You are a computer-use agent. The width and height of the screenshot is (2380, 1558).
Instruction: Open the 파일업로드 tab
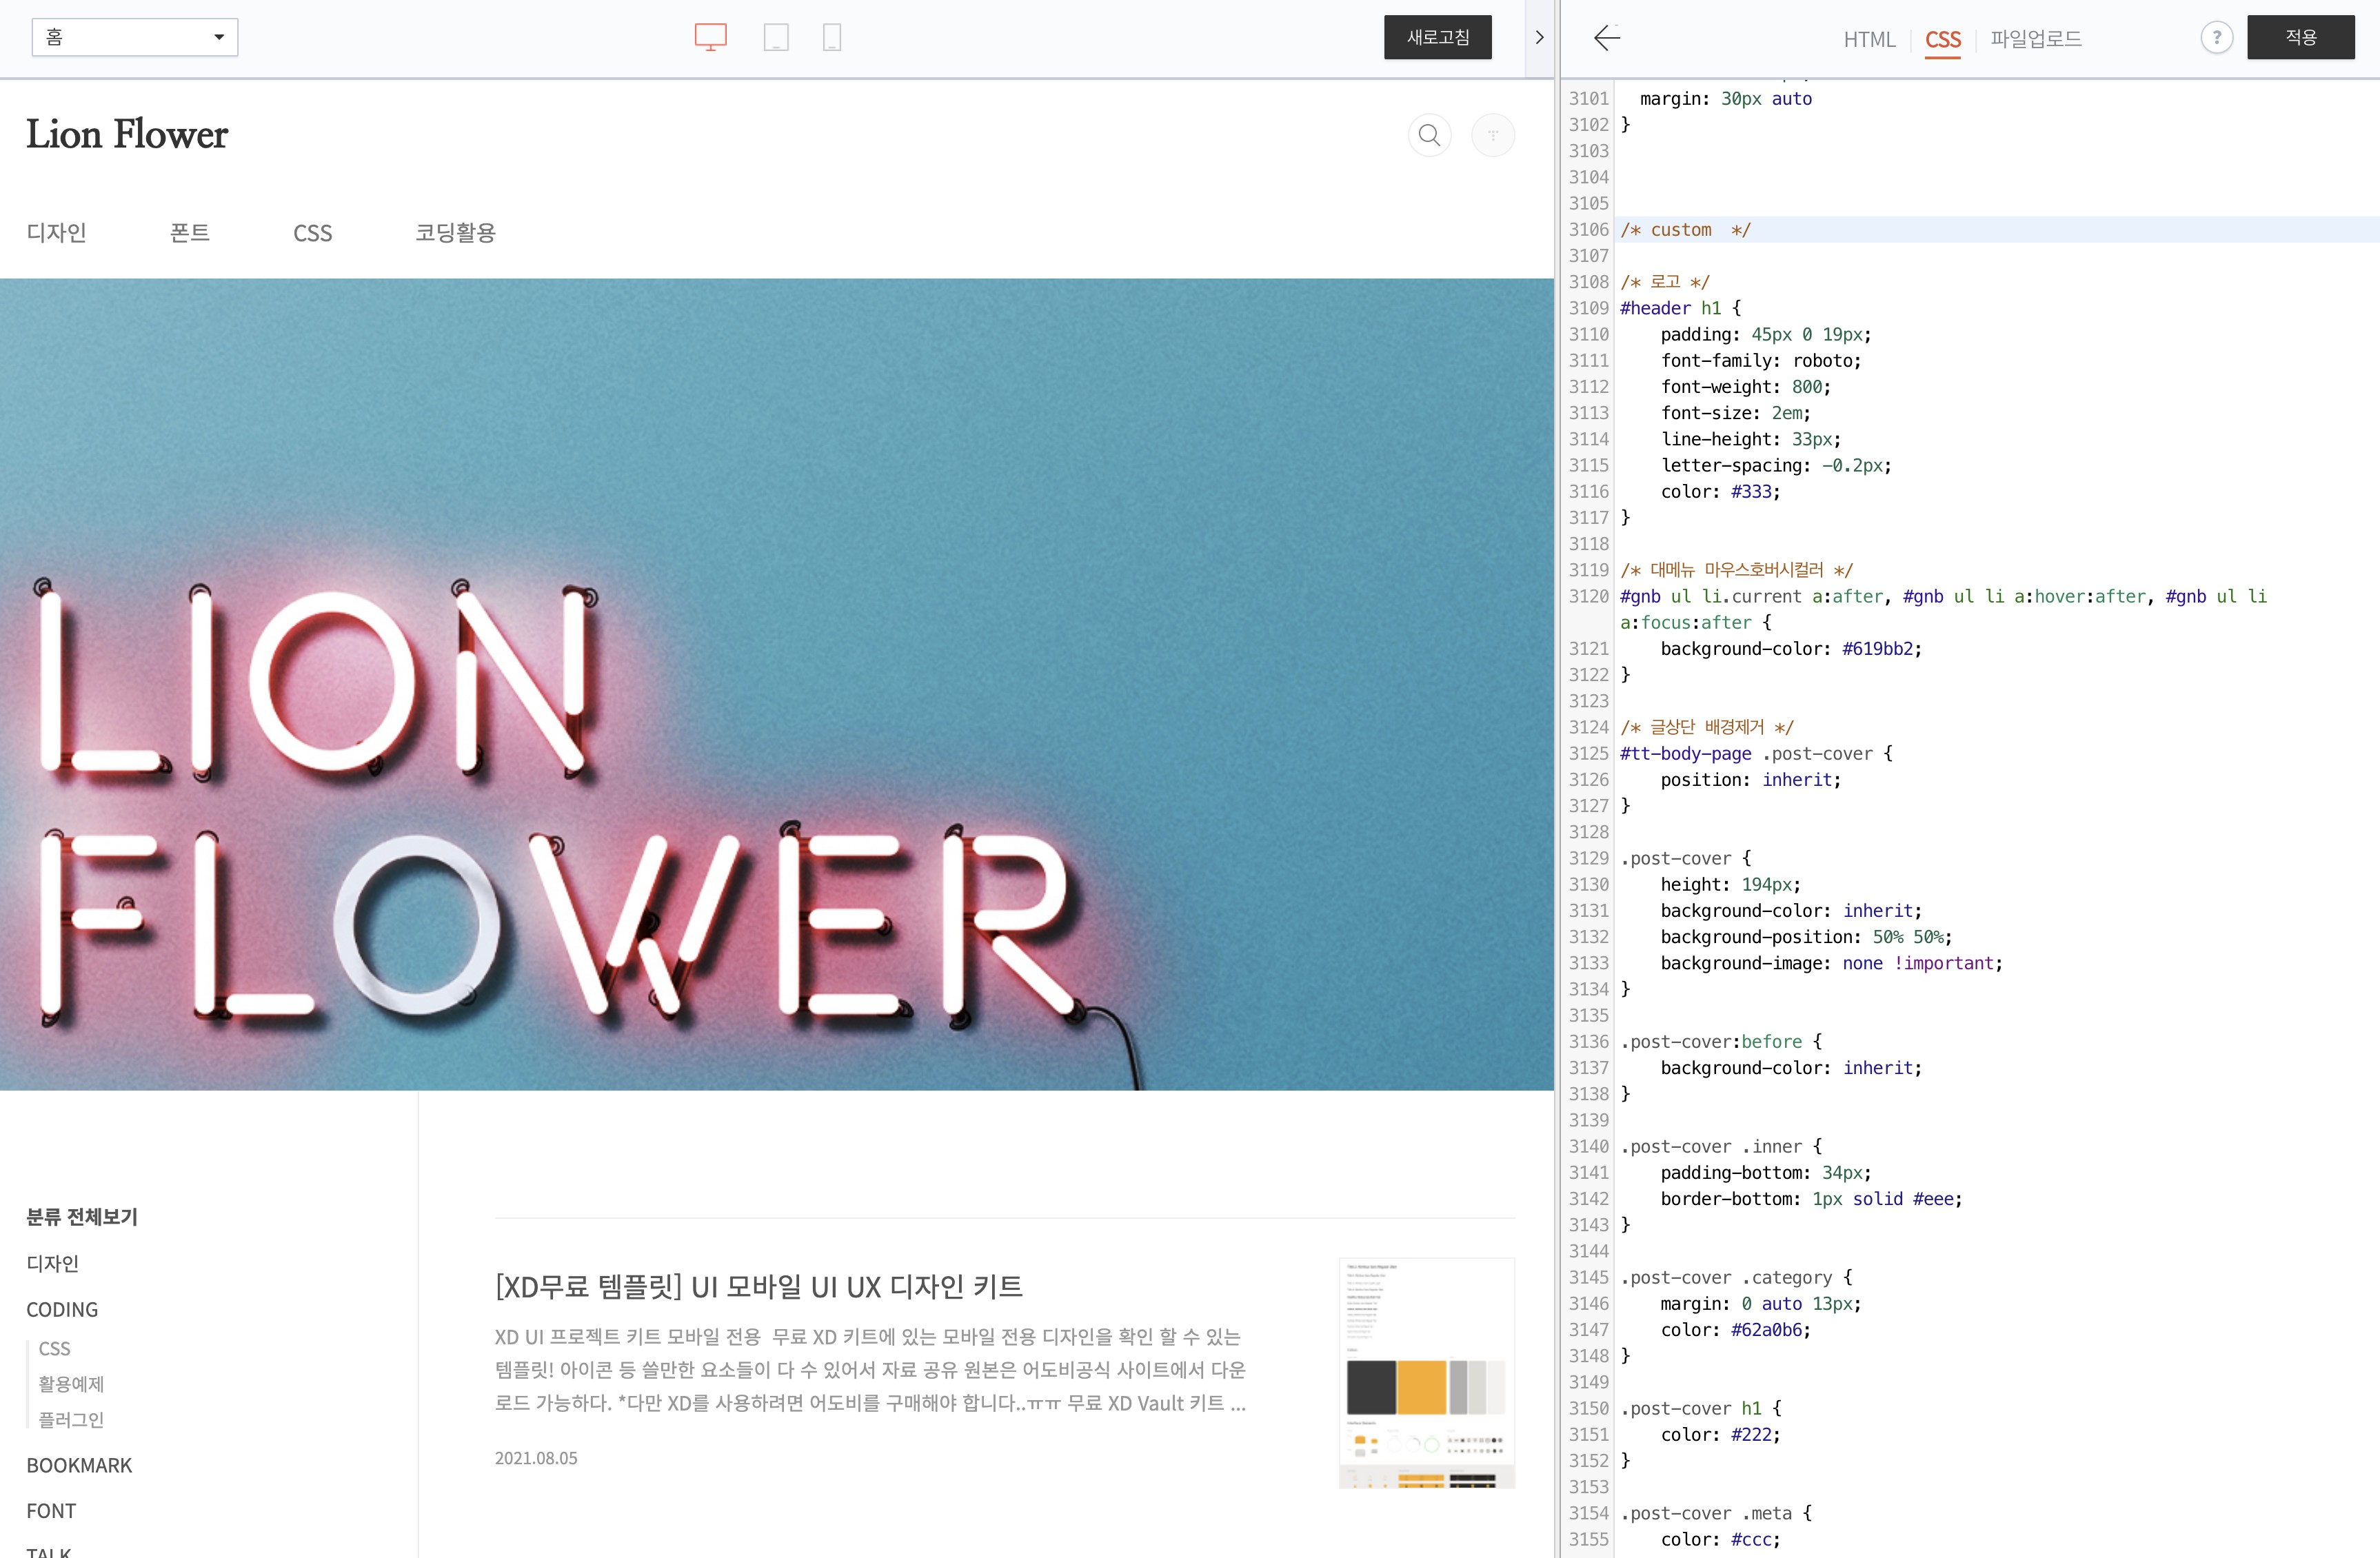coord(2035,39)
